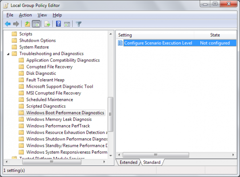Select Application Compatibility Diagnostics tree item
The height and width of the screenshot is (177, 240).
tap(63, 60)
